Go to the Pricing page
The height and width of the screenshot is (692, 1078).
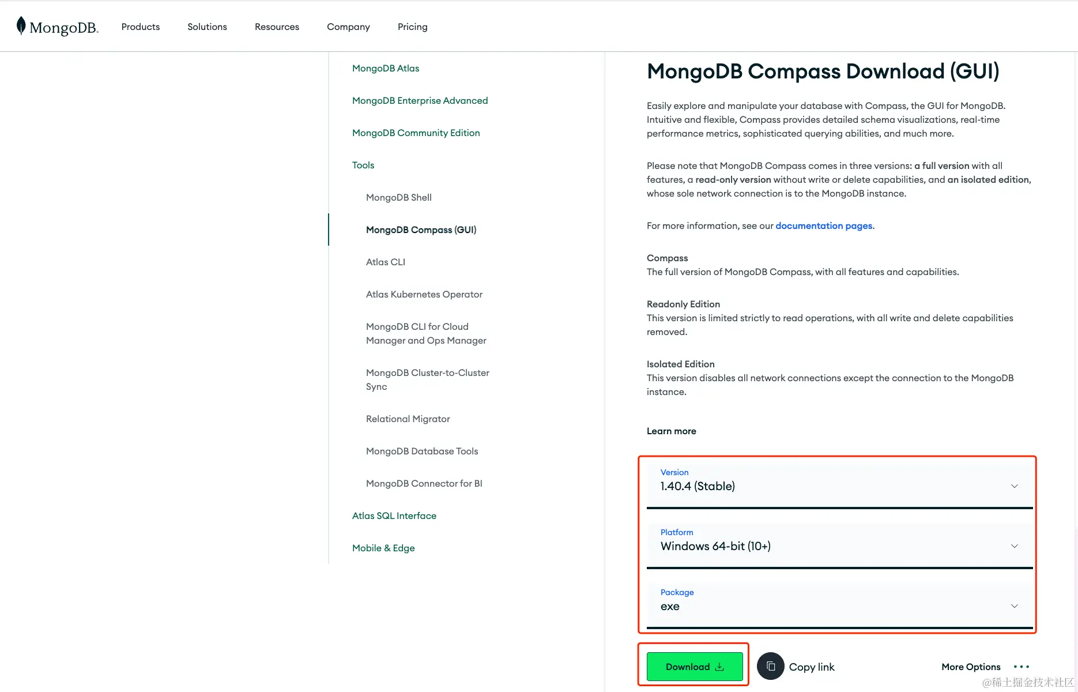tap(413, 27)
